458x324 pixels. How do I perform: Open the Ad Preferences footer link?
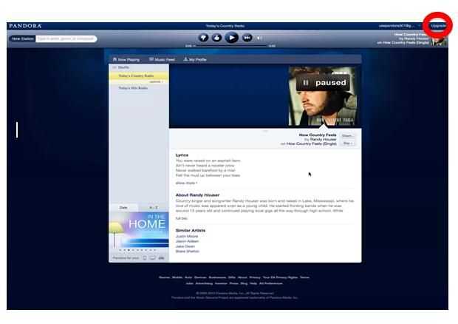271,283
